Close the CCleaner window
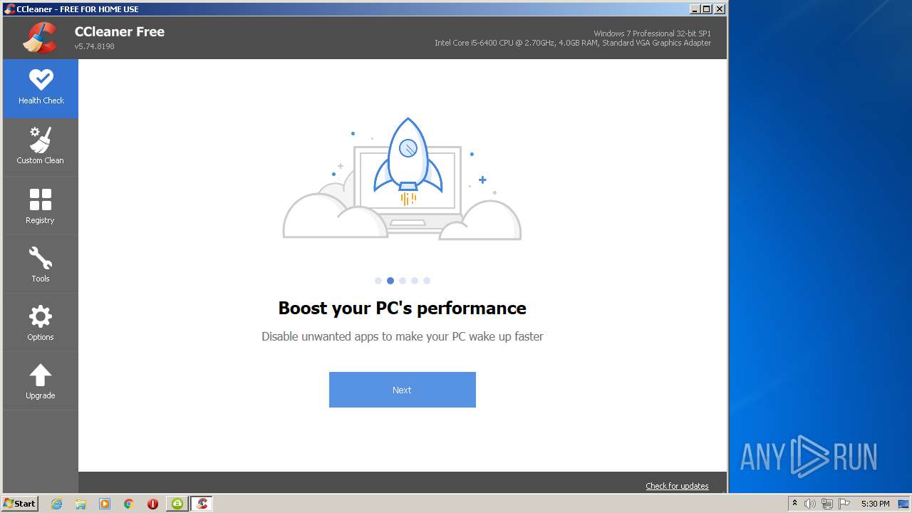 tap(720, 9)
